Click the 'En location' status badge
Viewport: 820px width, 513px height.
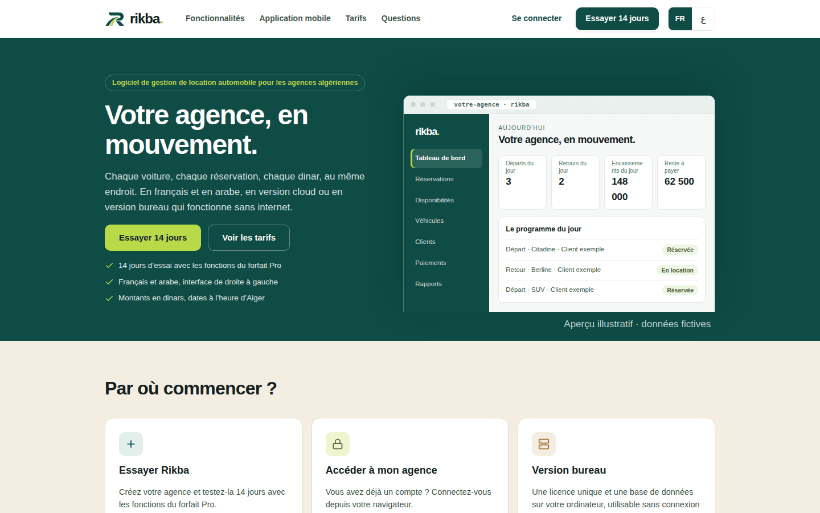677,270
